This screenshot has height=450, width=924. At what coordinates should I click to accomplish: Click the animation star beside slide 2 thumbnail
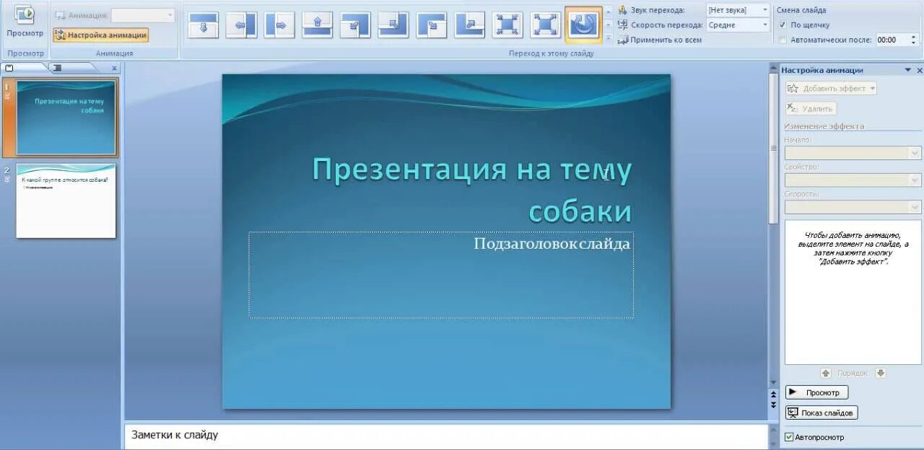[7, 180]
